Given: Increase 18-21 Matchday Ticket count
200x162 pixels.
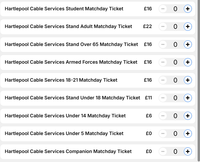Looking at the screenshot, I should click(x=188, y=80).
